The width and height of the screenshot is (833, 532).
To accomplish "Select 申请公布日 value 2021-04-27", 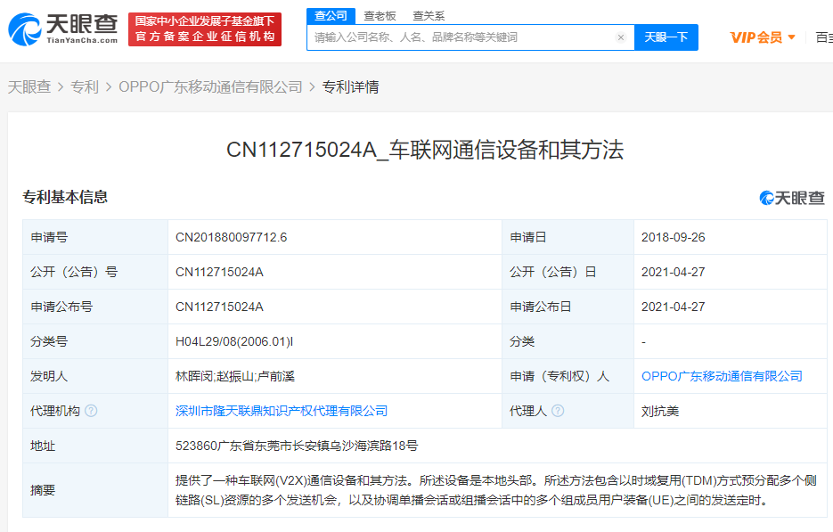I will (x=674, y=307).
